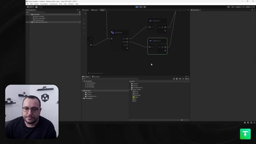Open TextMesh Pro folder in assets list
The height and width of the screenshot is (144, 256).
[x=137, y=88]
